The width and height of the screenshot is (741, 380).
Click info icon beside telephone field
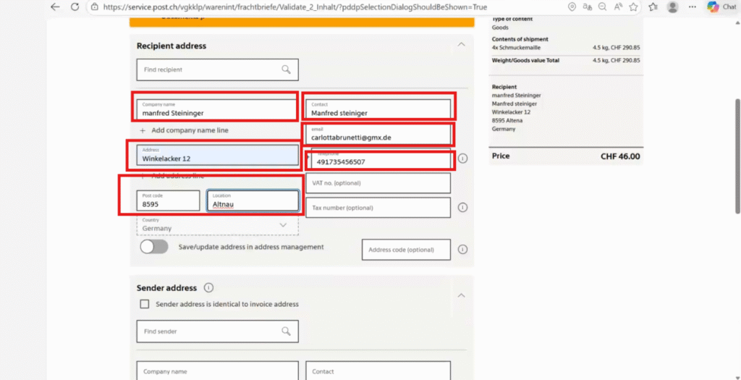(462, 159)
